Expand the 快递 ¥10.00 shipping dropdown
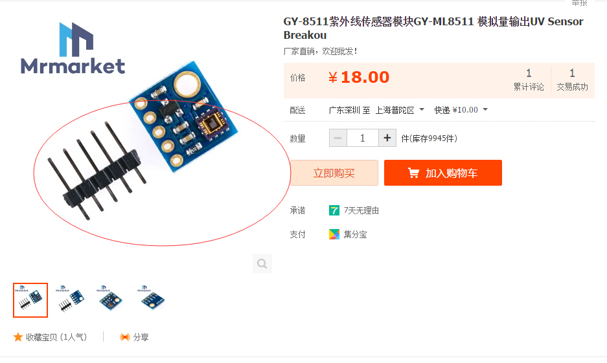This screenshot has height=363, width=607. (461, 110)
